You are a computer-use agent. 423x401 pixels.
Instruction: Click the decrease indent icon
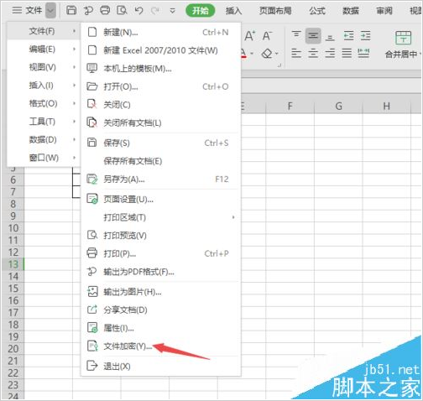348,36
